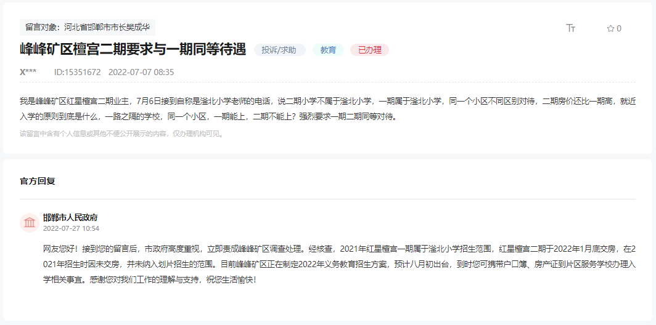656x325 pixels.
Task: Click the post timestamp 2022-07-07 08:35
Action: point(141,72)
